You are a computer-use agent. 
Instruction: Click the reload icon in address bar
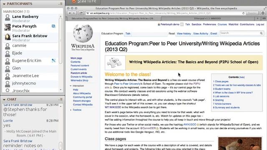244,13
